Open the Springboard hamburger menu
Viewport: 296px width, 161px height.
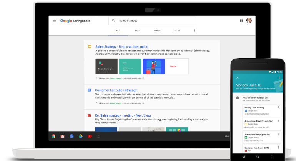54,21
